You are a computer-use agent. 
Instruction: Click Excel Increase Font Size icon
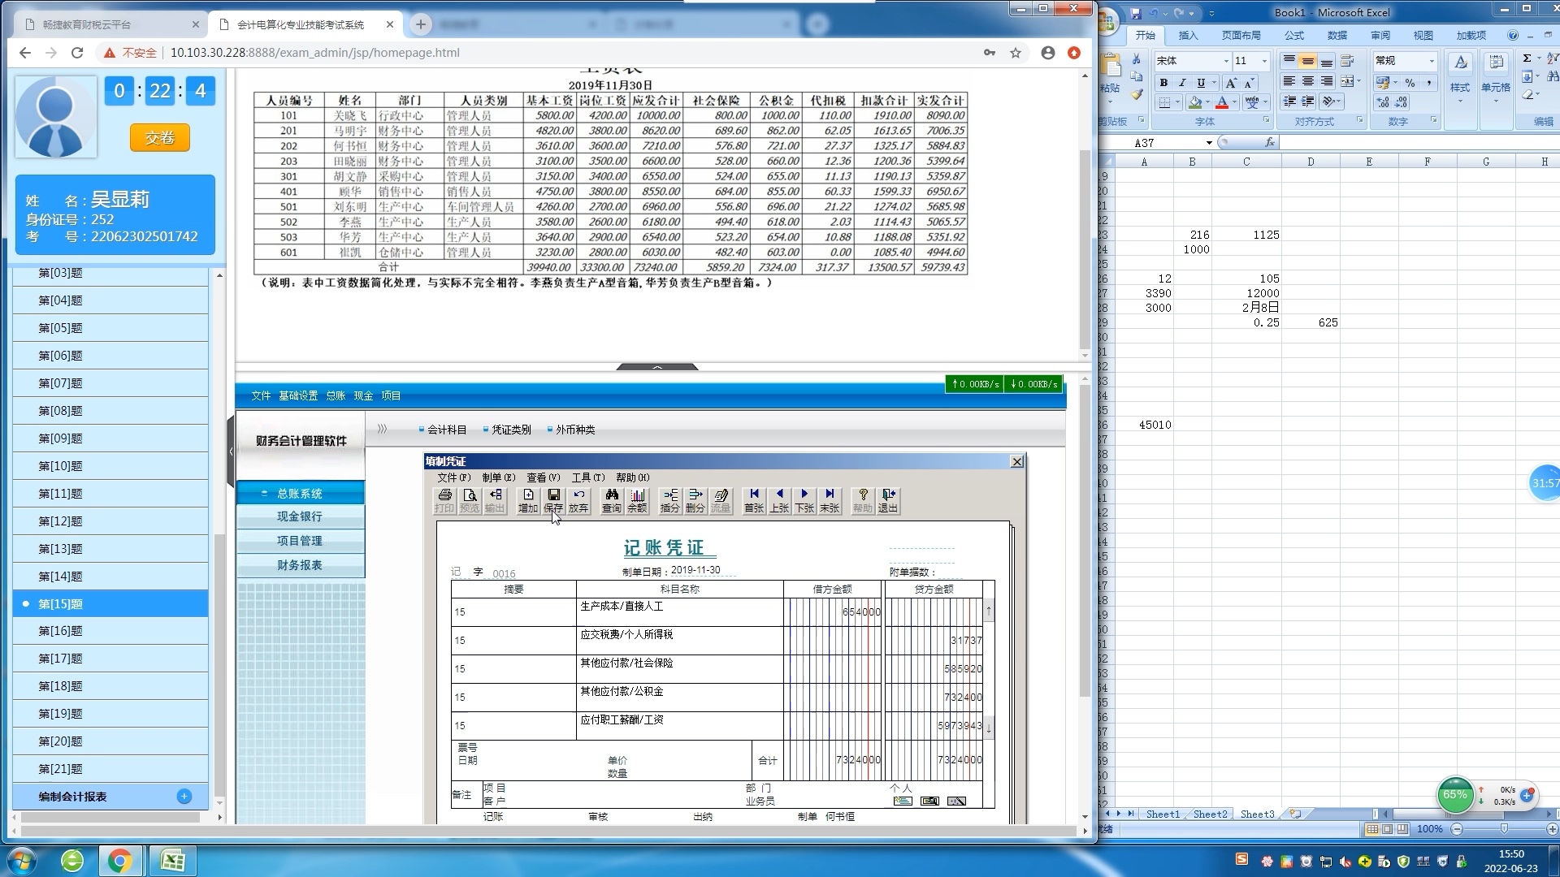(x=1231, y=83)
